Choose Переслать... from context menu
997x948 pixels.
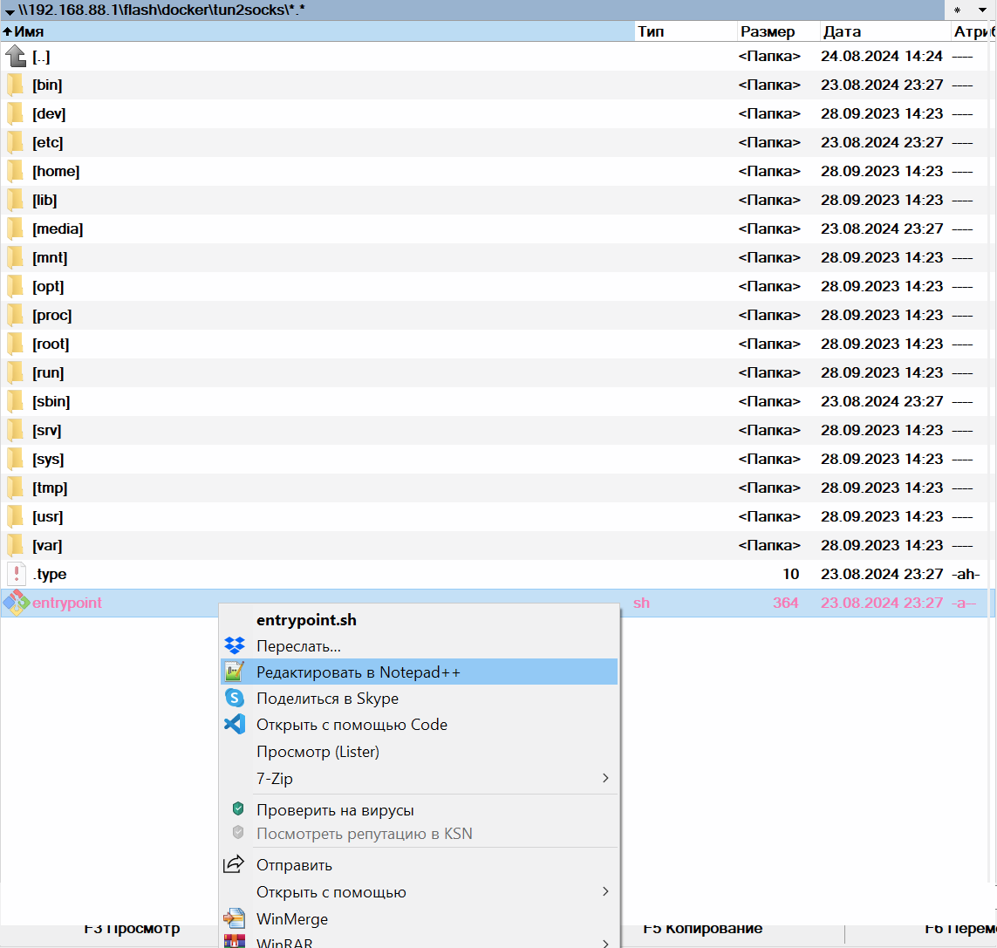point(419,646)
